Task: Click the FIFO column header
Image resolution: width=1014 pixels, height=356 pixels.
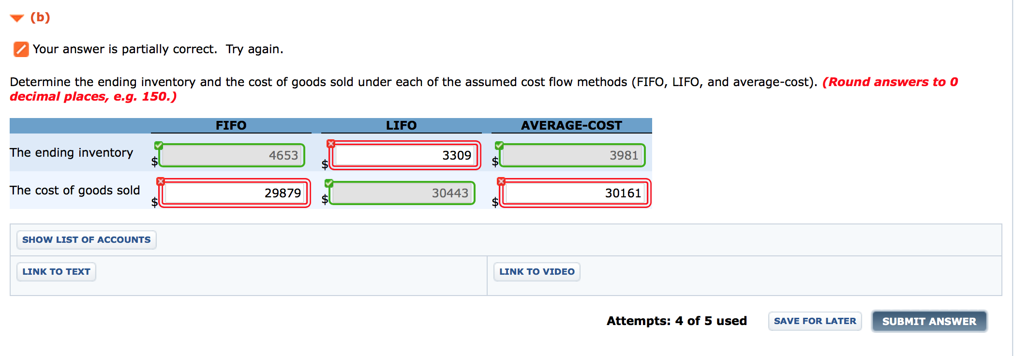Action: coord(231,125)
